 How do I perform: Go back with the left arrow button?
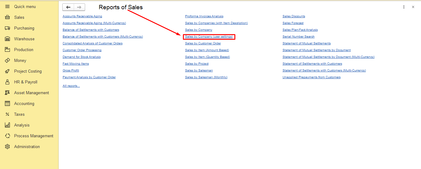tap(68, 7)
